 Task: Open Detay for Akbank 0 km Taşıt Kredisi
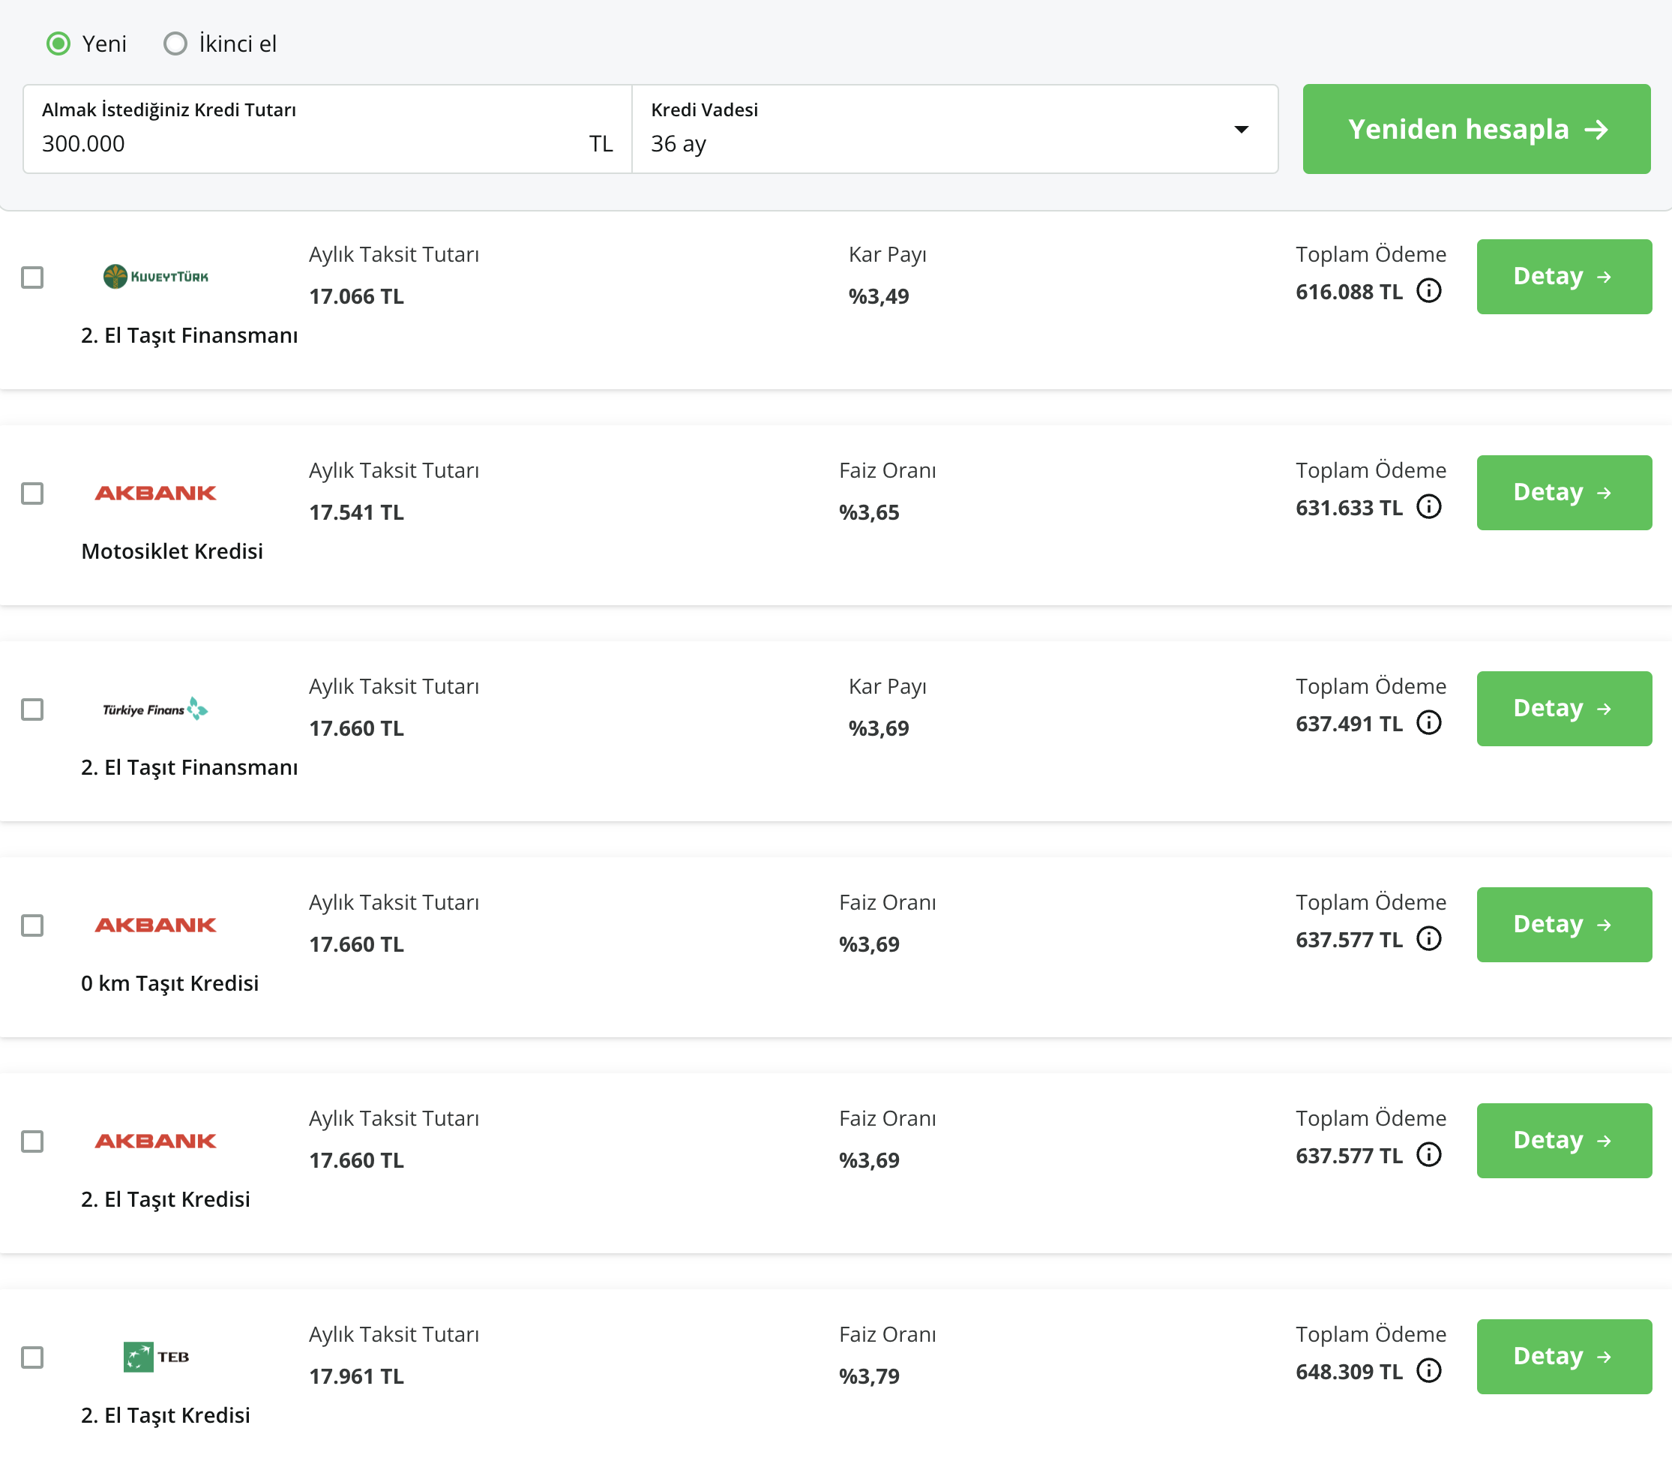[x=1564, y=925]
